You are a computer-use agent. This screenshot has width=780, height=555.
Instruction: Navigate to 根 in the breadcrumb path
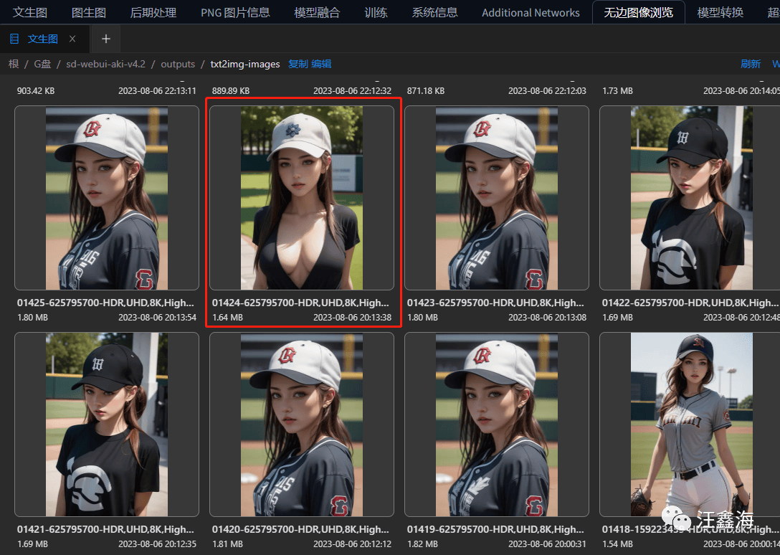tap(14, 64)
